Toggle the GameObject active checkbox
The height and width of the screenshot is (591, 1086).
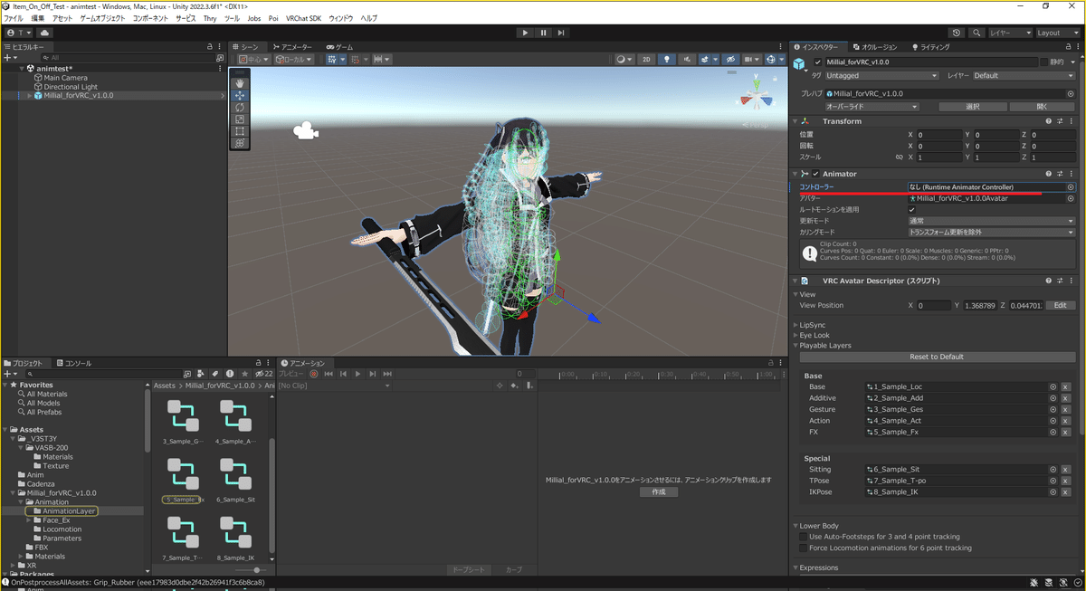tap(818, 62)
